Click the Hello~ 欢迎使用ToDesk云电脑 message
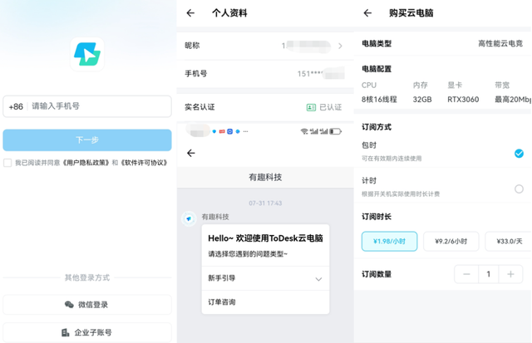 point(265,238)
